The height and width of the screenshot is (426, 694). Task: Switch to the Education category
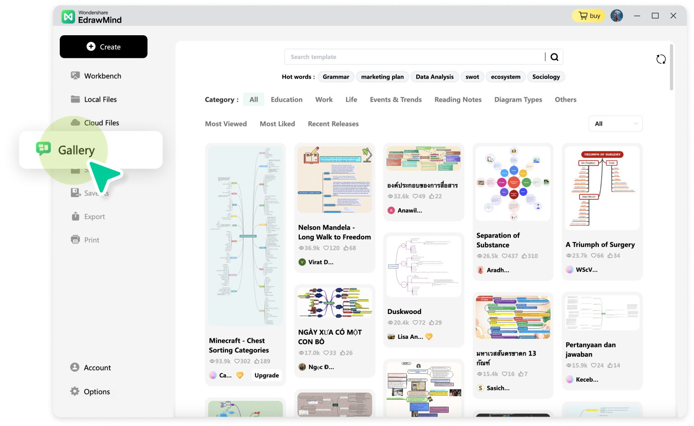click(x=286, y=99)
